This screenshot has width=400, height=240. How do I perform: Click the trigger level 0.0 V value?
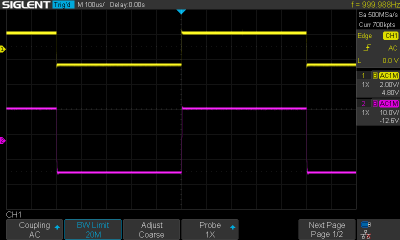pos(390,60)
